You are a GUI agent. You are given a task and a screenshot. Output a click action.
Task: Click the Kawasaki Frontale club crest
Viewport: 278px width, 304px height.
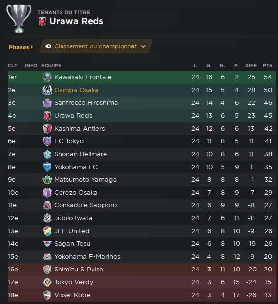pyautogui.click(x=47, y=77)
